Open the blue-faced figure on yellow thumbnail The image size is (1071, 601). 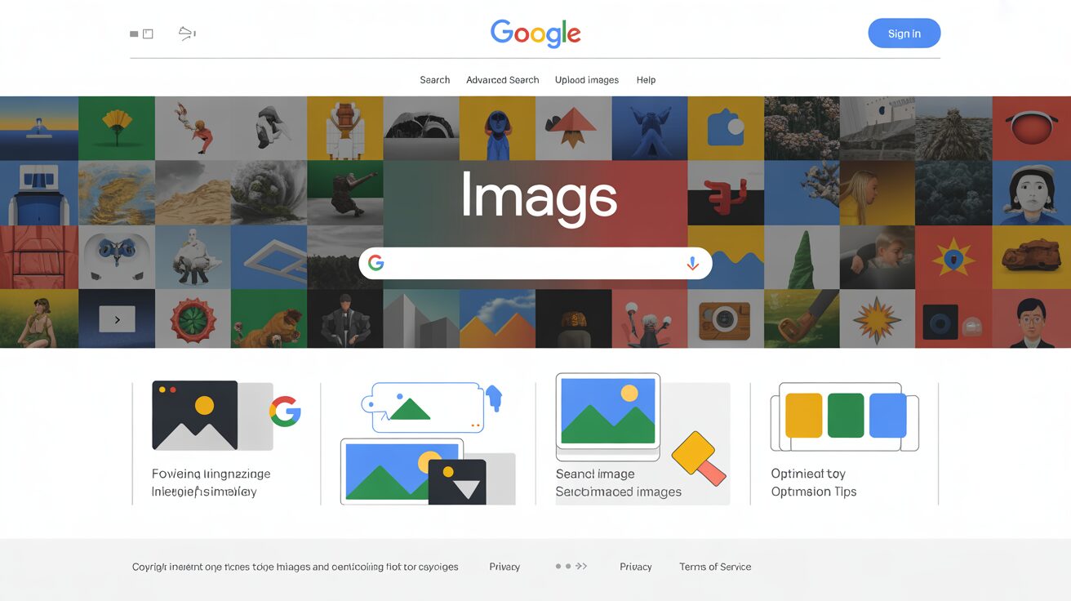[x=497, y=128]
